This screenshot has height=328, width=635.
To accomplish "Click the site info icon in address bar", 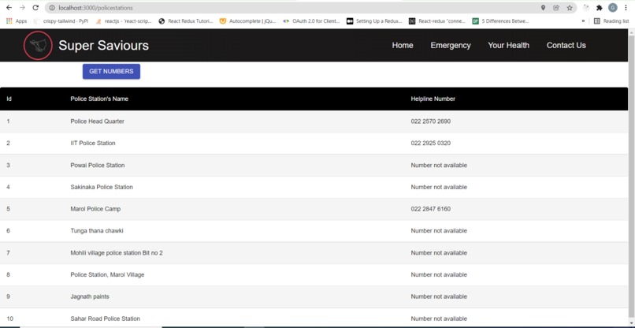I will coord(52,8).
